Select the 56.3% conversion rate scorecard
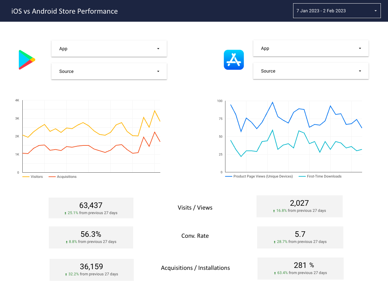Viewport: 388px width, 299px height. 91,237
